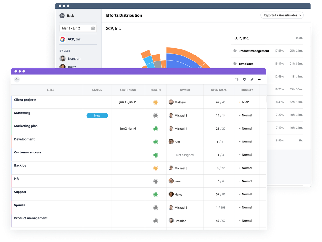This screenshot has height=242, width=322.
Task: Click the Product management folder icon
Action: [x=235, y=51]
